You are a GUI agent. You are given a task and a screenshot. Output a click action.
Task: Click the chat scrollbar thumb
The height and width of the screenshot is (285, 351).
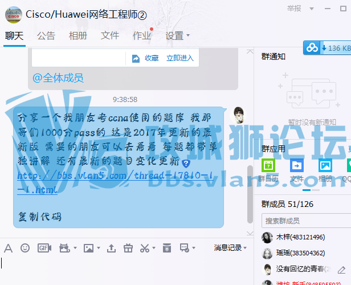[250, 194]
